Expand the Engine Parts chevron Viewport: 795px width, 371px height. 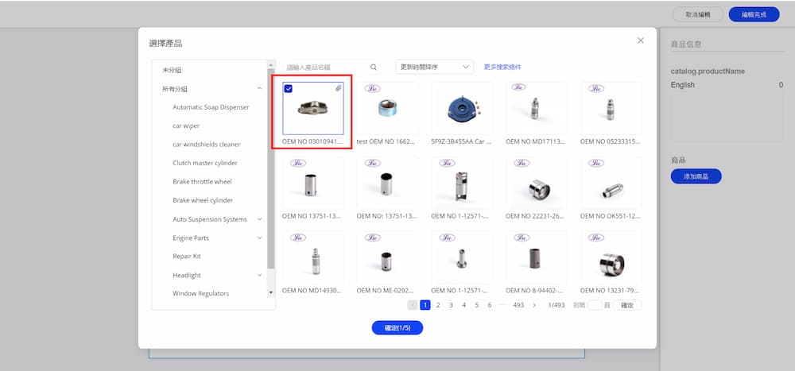260,238
